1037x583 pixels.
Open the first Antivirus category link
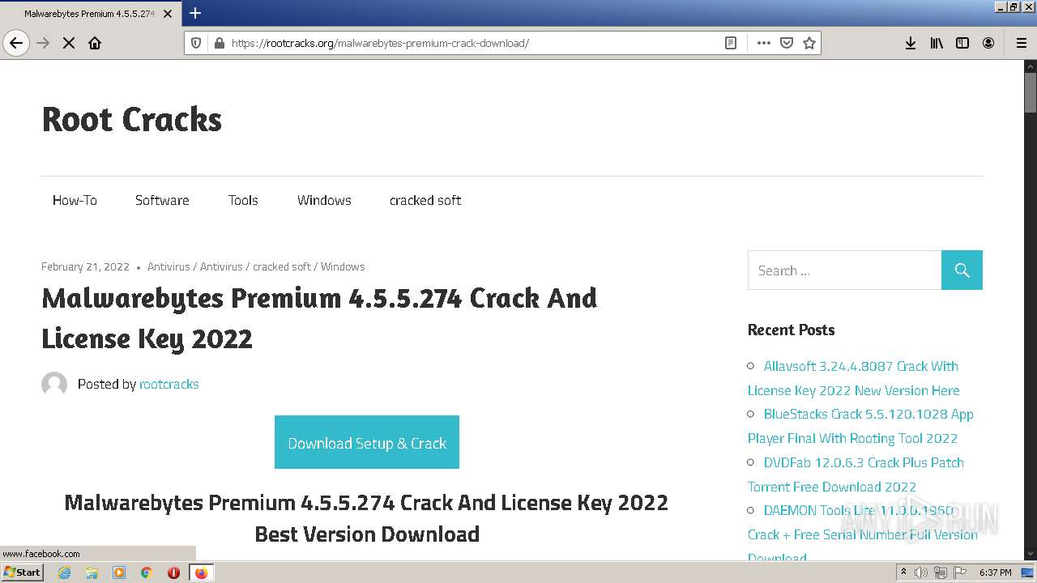click(x=169, y=266)
